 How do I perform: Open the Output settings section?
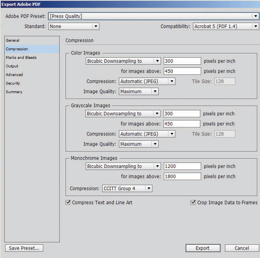pos(12,66)
